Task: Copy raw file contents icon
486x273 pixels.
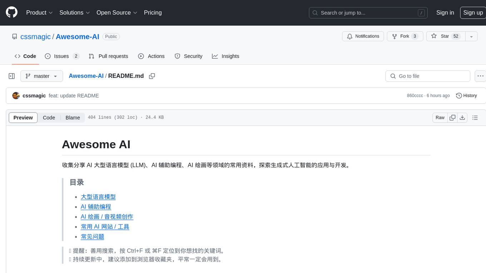Action: (x=452, y=118)
